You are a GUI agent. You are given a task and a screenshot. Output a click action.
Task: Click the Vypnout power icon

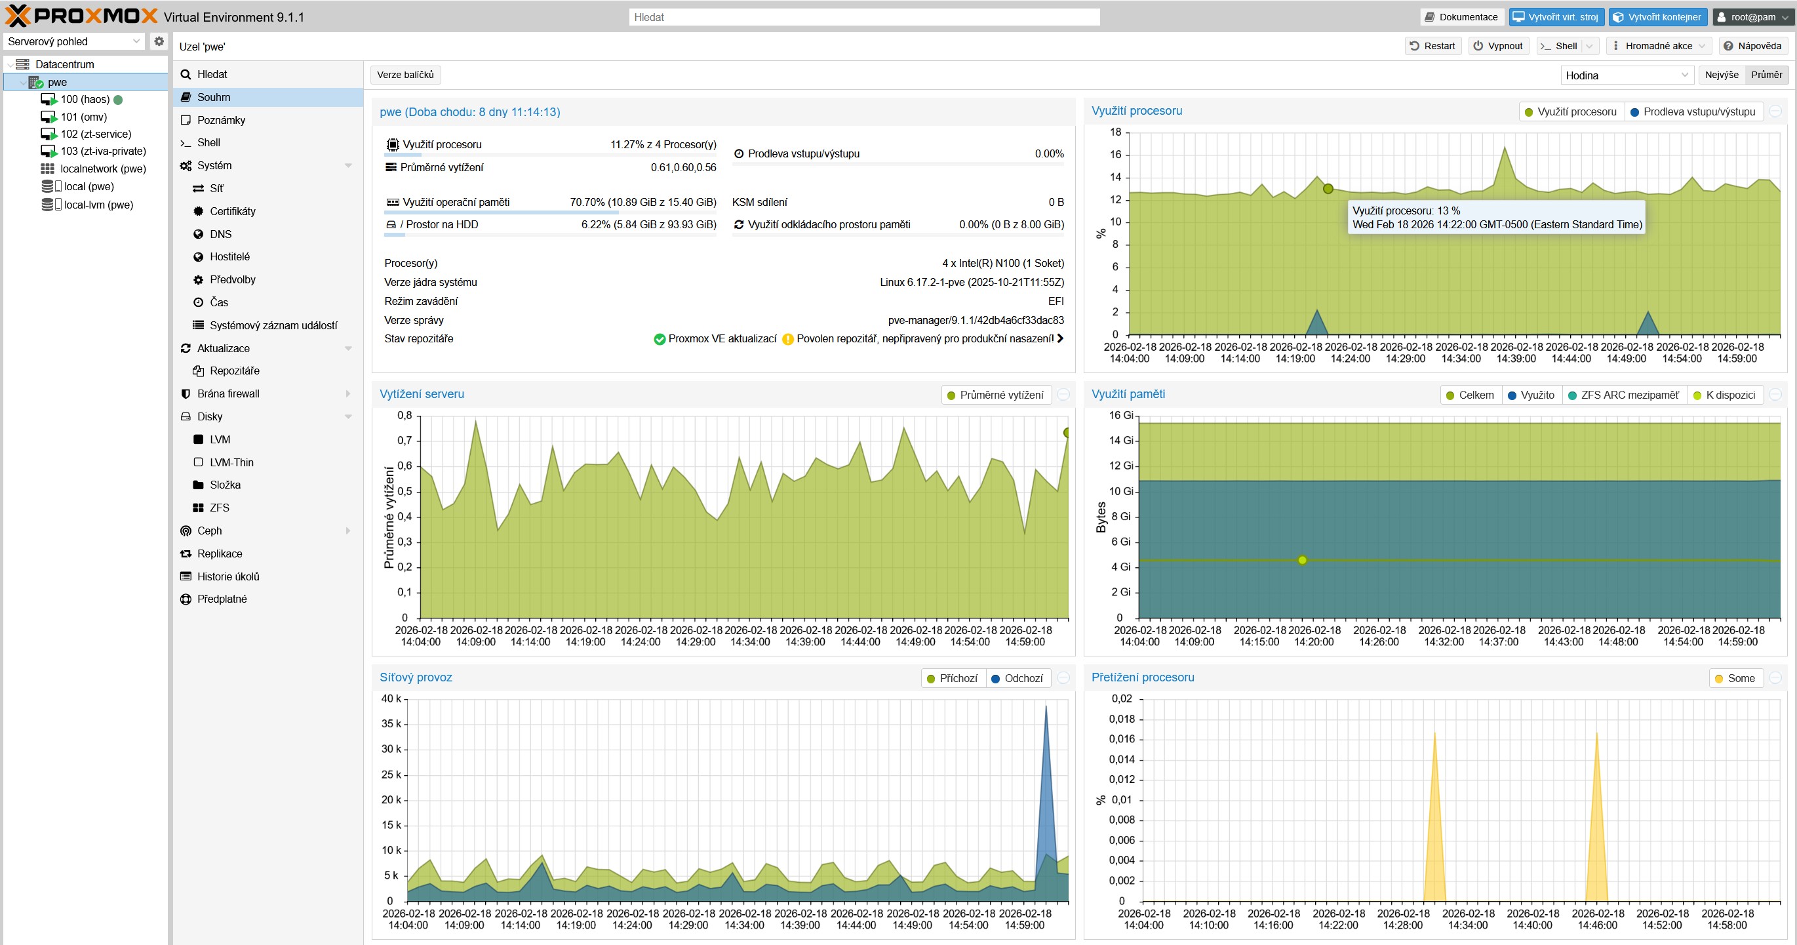(x=1478, y=46)
